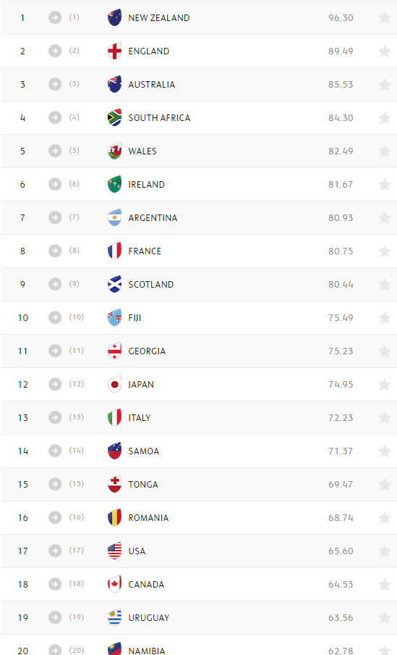Image resolution: width=397 pixels, height=655 pixels.
Task: Click the USA flag shield icon
Action: click(x=115, y=551)
